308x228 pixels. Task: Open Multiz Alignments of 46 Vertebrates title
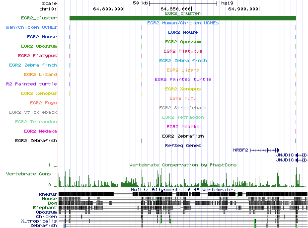(x=182, y=189)
